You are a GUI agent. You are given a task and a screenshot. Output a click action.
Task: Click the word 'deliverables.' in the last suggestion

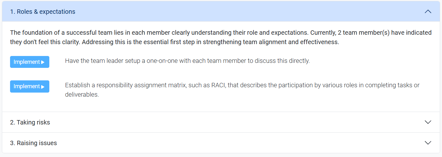pos(82,94)
